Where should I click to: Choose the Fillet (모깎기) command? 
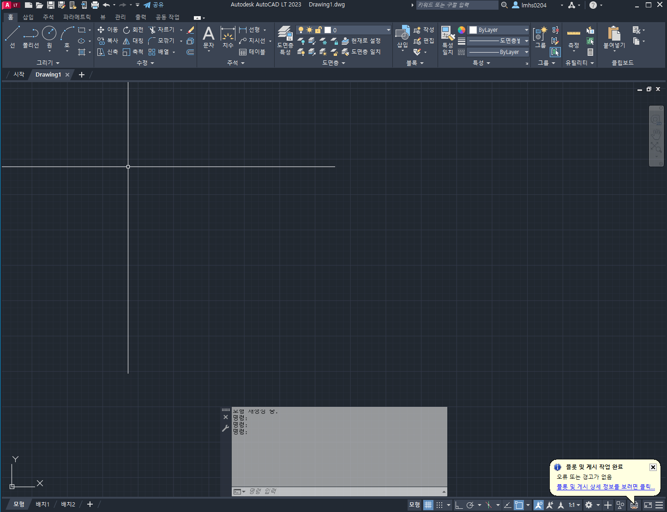point(161,41)
